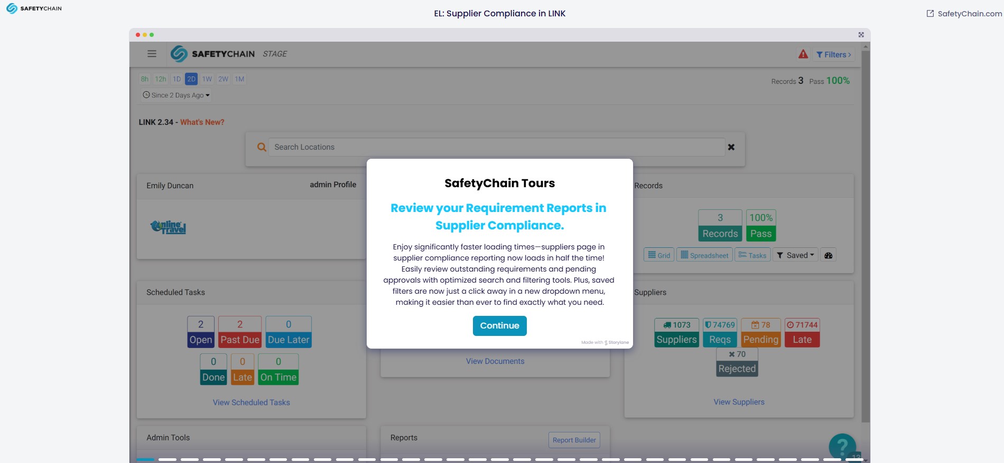Open the 74769 Reqs tile
The width and height of the screenshot is (1004, 463).
pyautogui.click(x=720, y=333)
